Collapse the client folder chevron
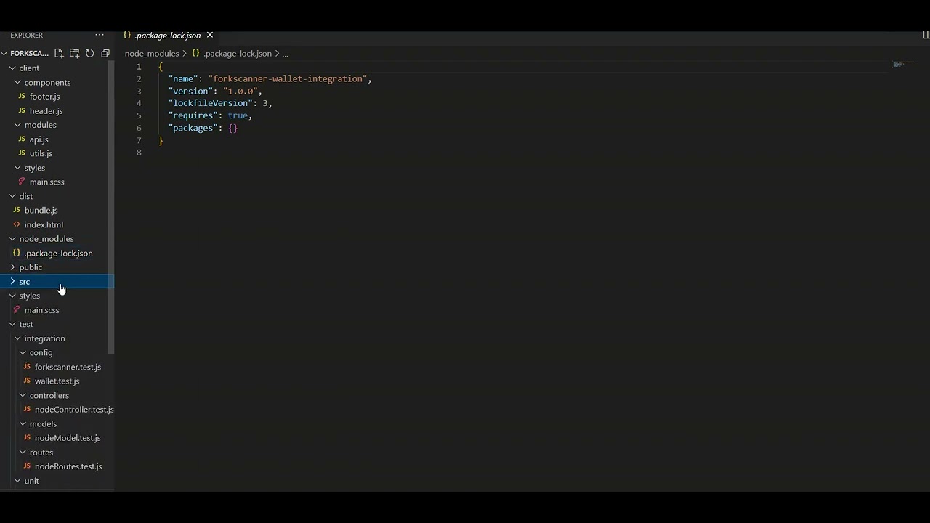The width and height of the screenshot is (930, 523). click(x=12, y=68)
